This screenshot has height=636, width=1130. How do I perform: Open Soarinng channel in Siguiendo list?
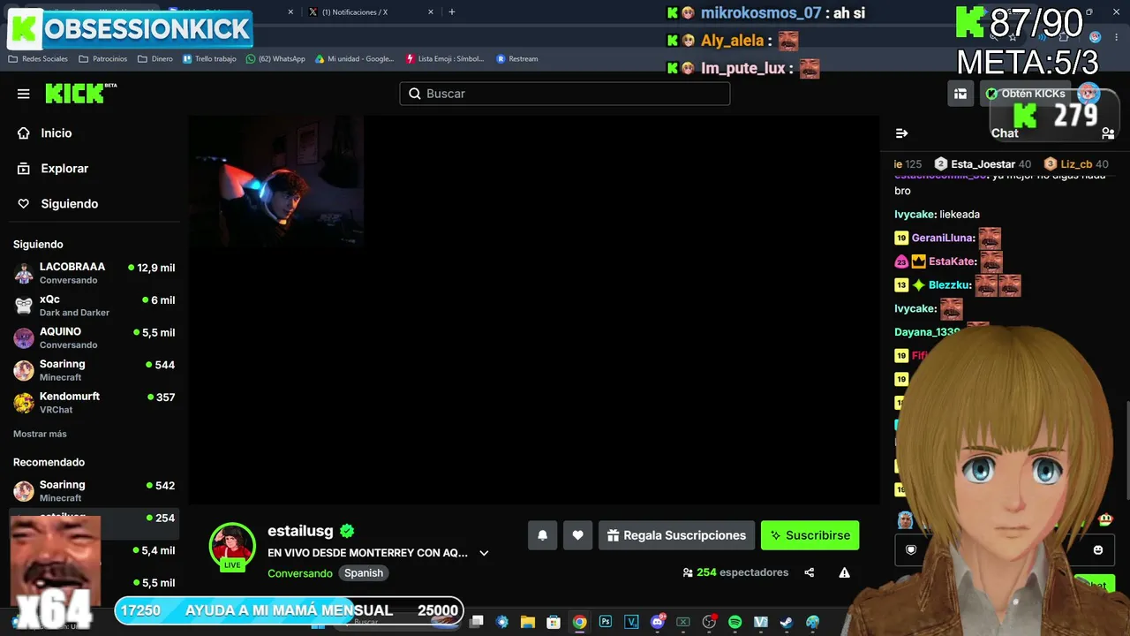(x=94, y=370)
